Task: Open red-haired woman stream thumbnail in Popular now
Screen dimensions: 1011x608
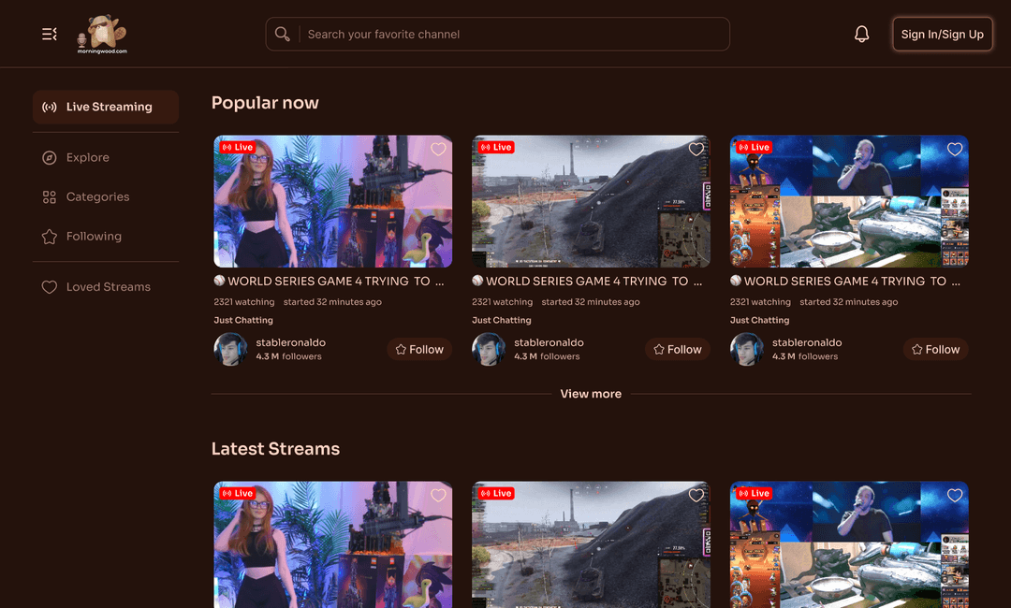Action: point(332,201)
